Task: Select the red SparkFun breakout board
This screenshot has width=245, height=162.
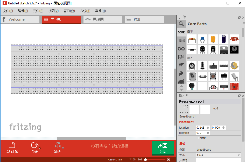Action: (x=234, y=86)
